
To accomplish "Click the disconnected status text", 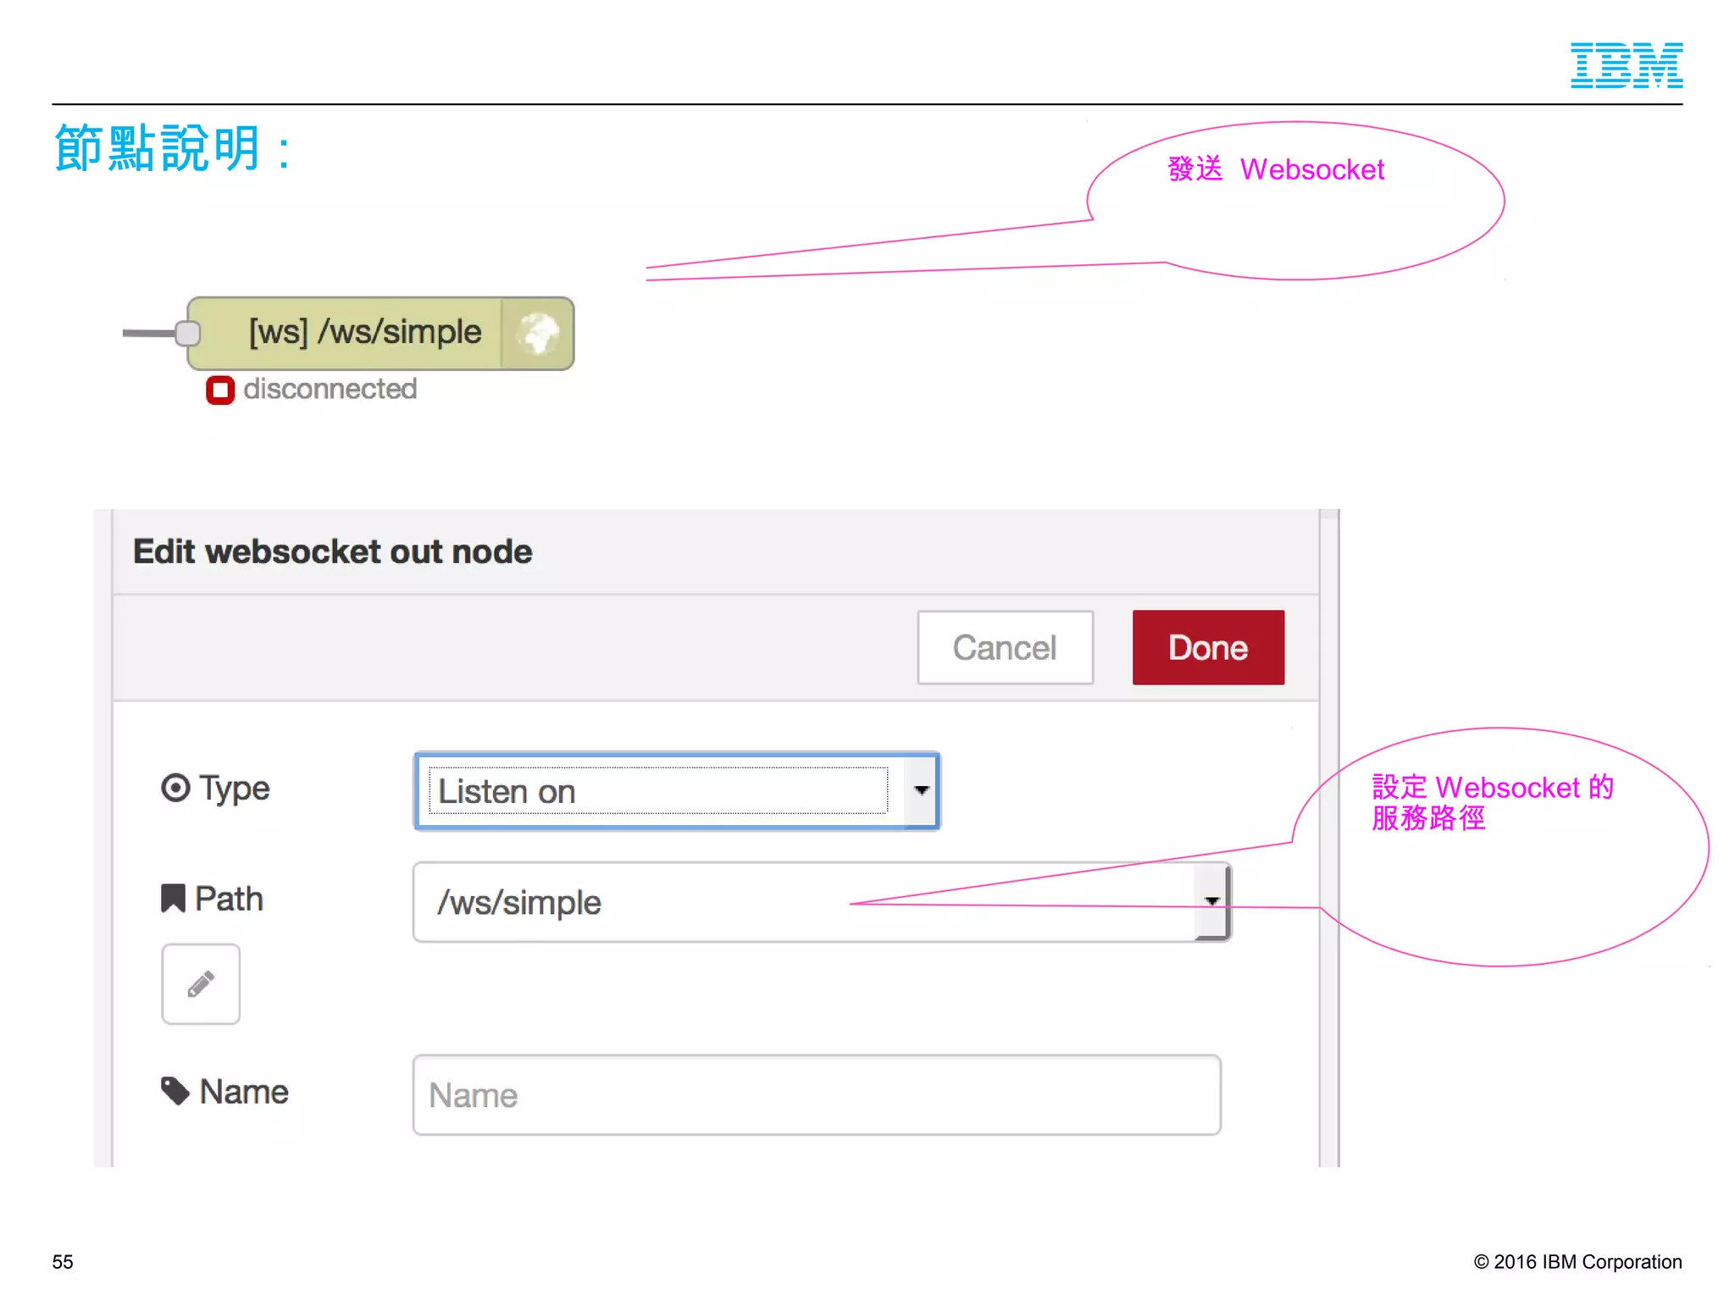I will click(x=330, y=389).
